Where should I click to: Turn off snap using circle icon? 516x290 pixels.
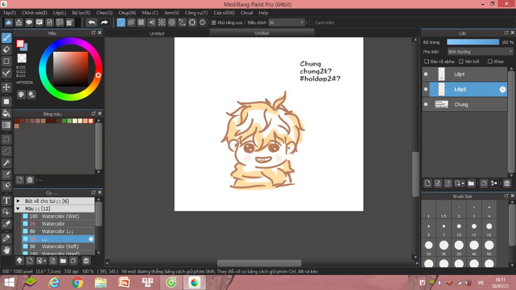[121, 22]
